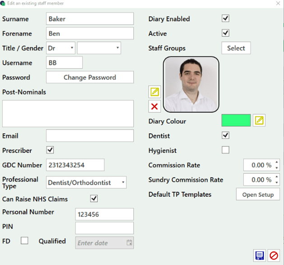
Task: Open the Title dropdown showing Dr
Action: point(61,48)
